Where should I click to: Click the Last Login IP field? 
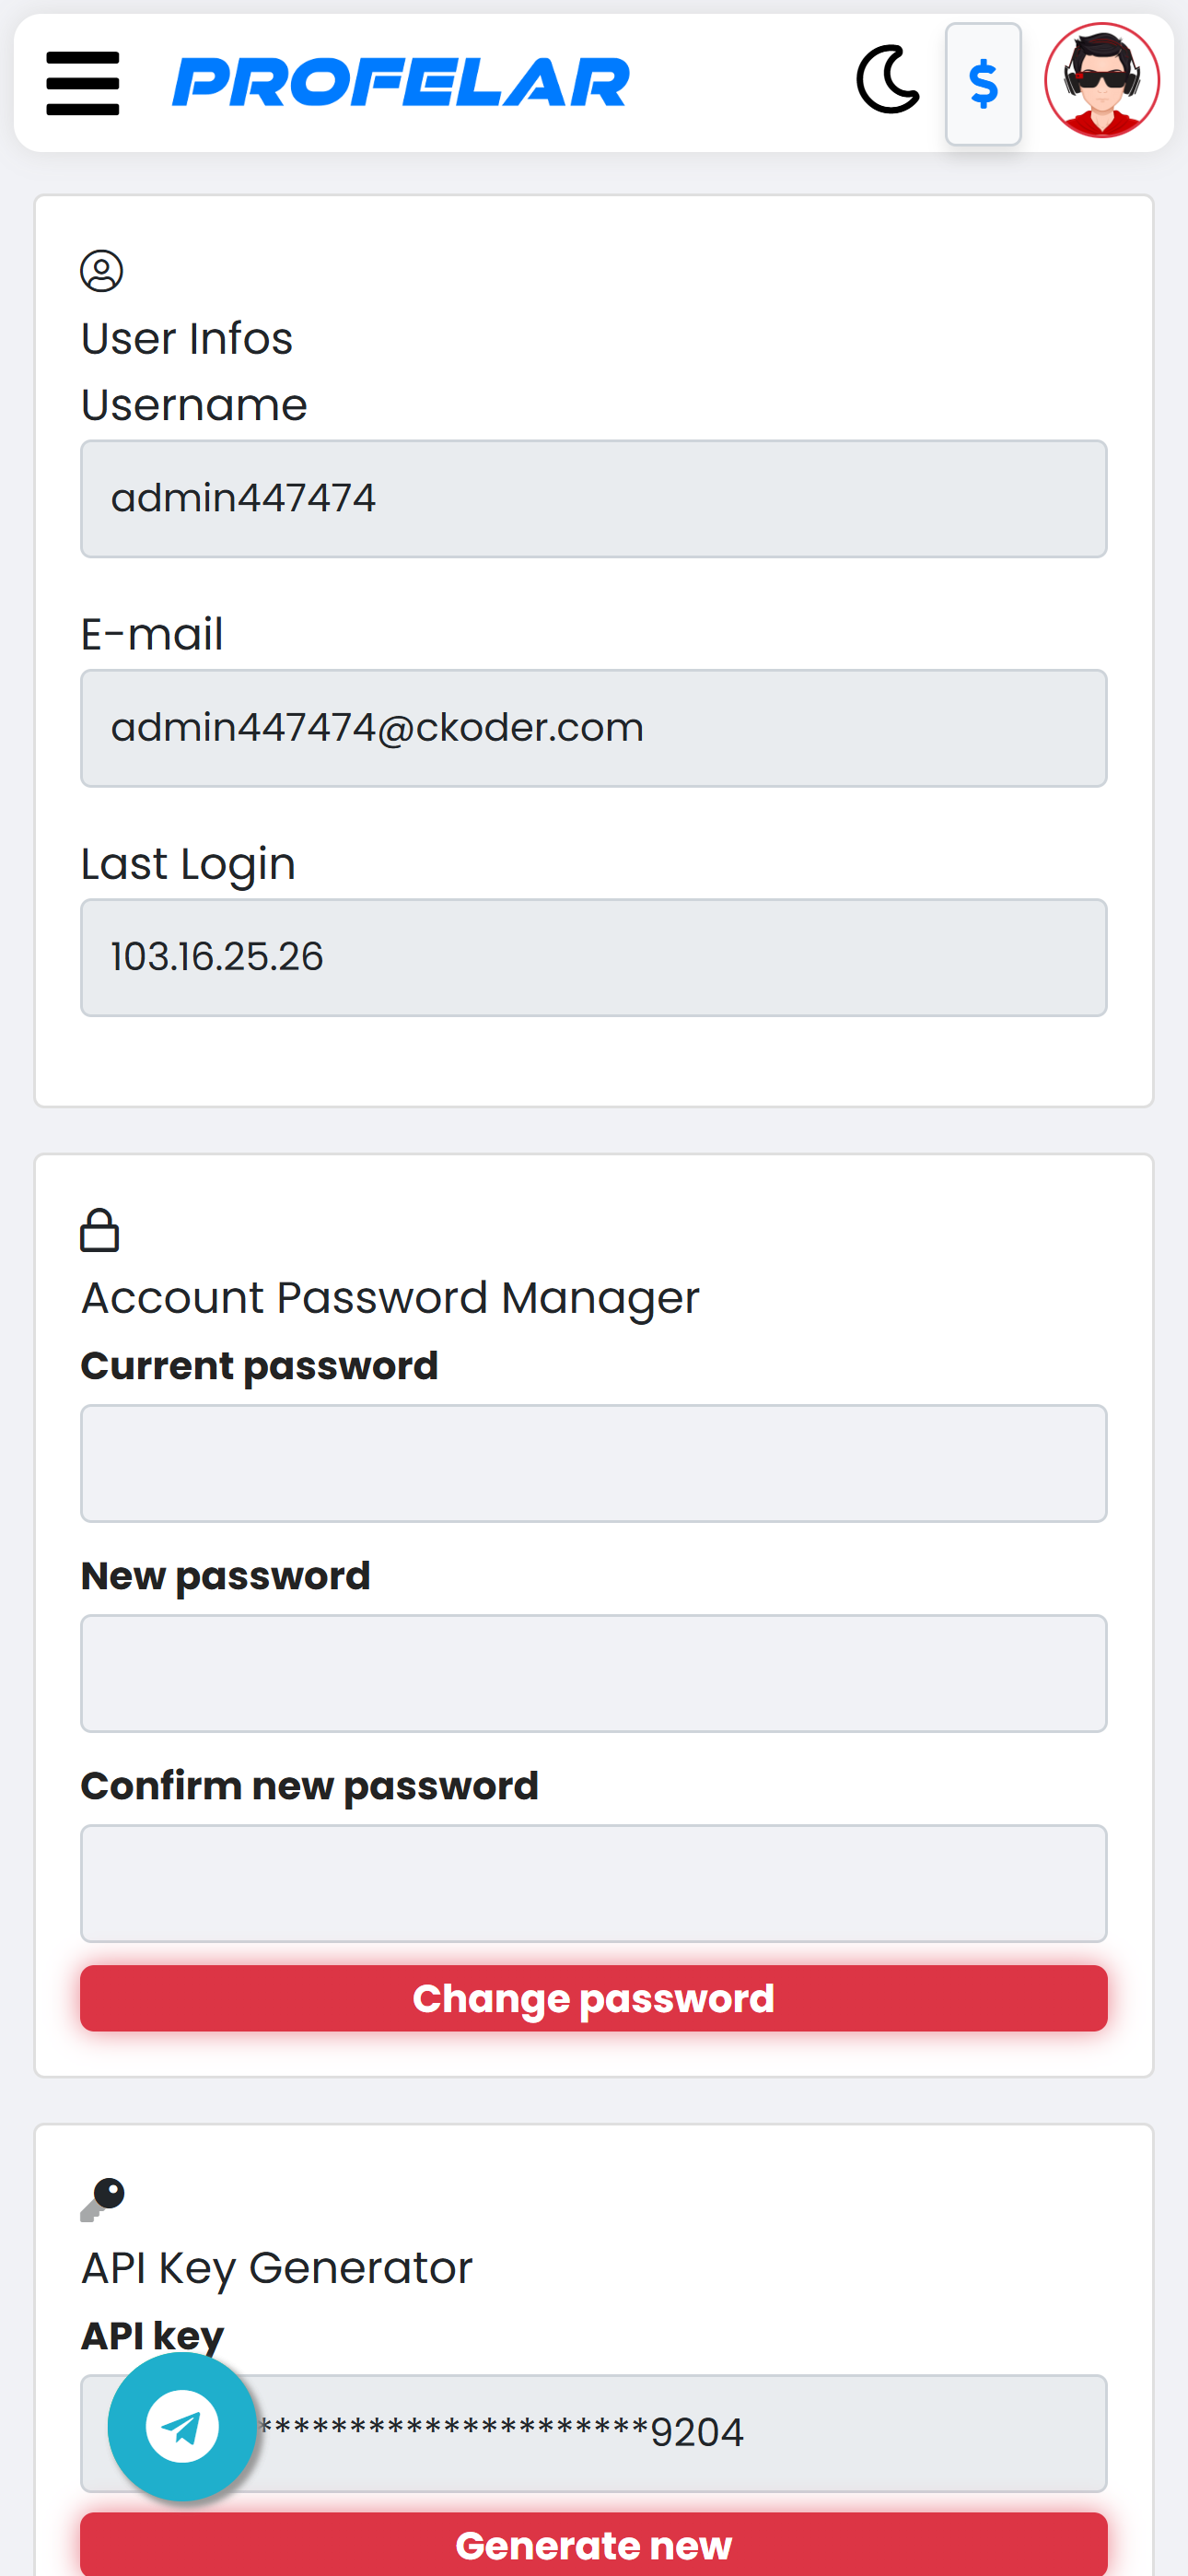[x=593, y=957]
